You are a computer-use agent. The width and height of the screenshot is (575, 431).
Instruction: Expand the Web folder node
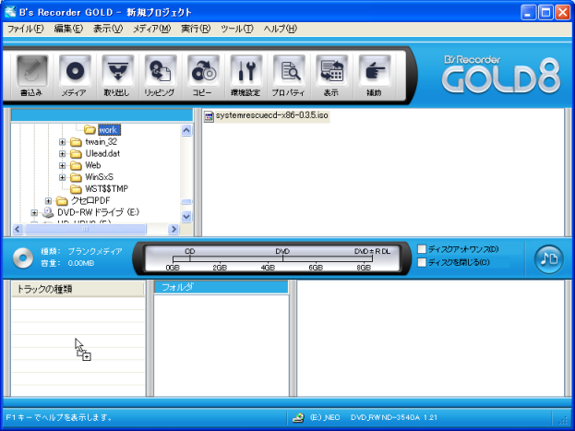pos(63,165)
